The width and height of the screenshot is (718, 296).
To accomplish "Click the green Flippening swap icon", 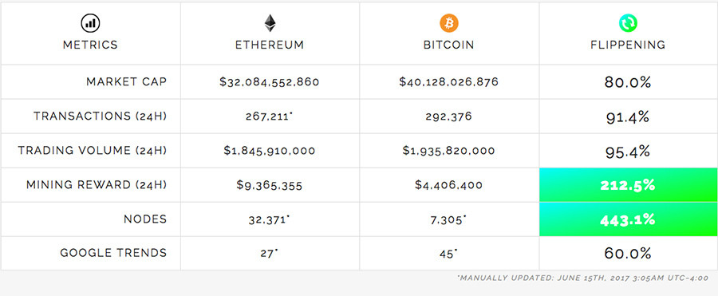I will pyautogui.click(x=629, y=23).
